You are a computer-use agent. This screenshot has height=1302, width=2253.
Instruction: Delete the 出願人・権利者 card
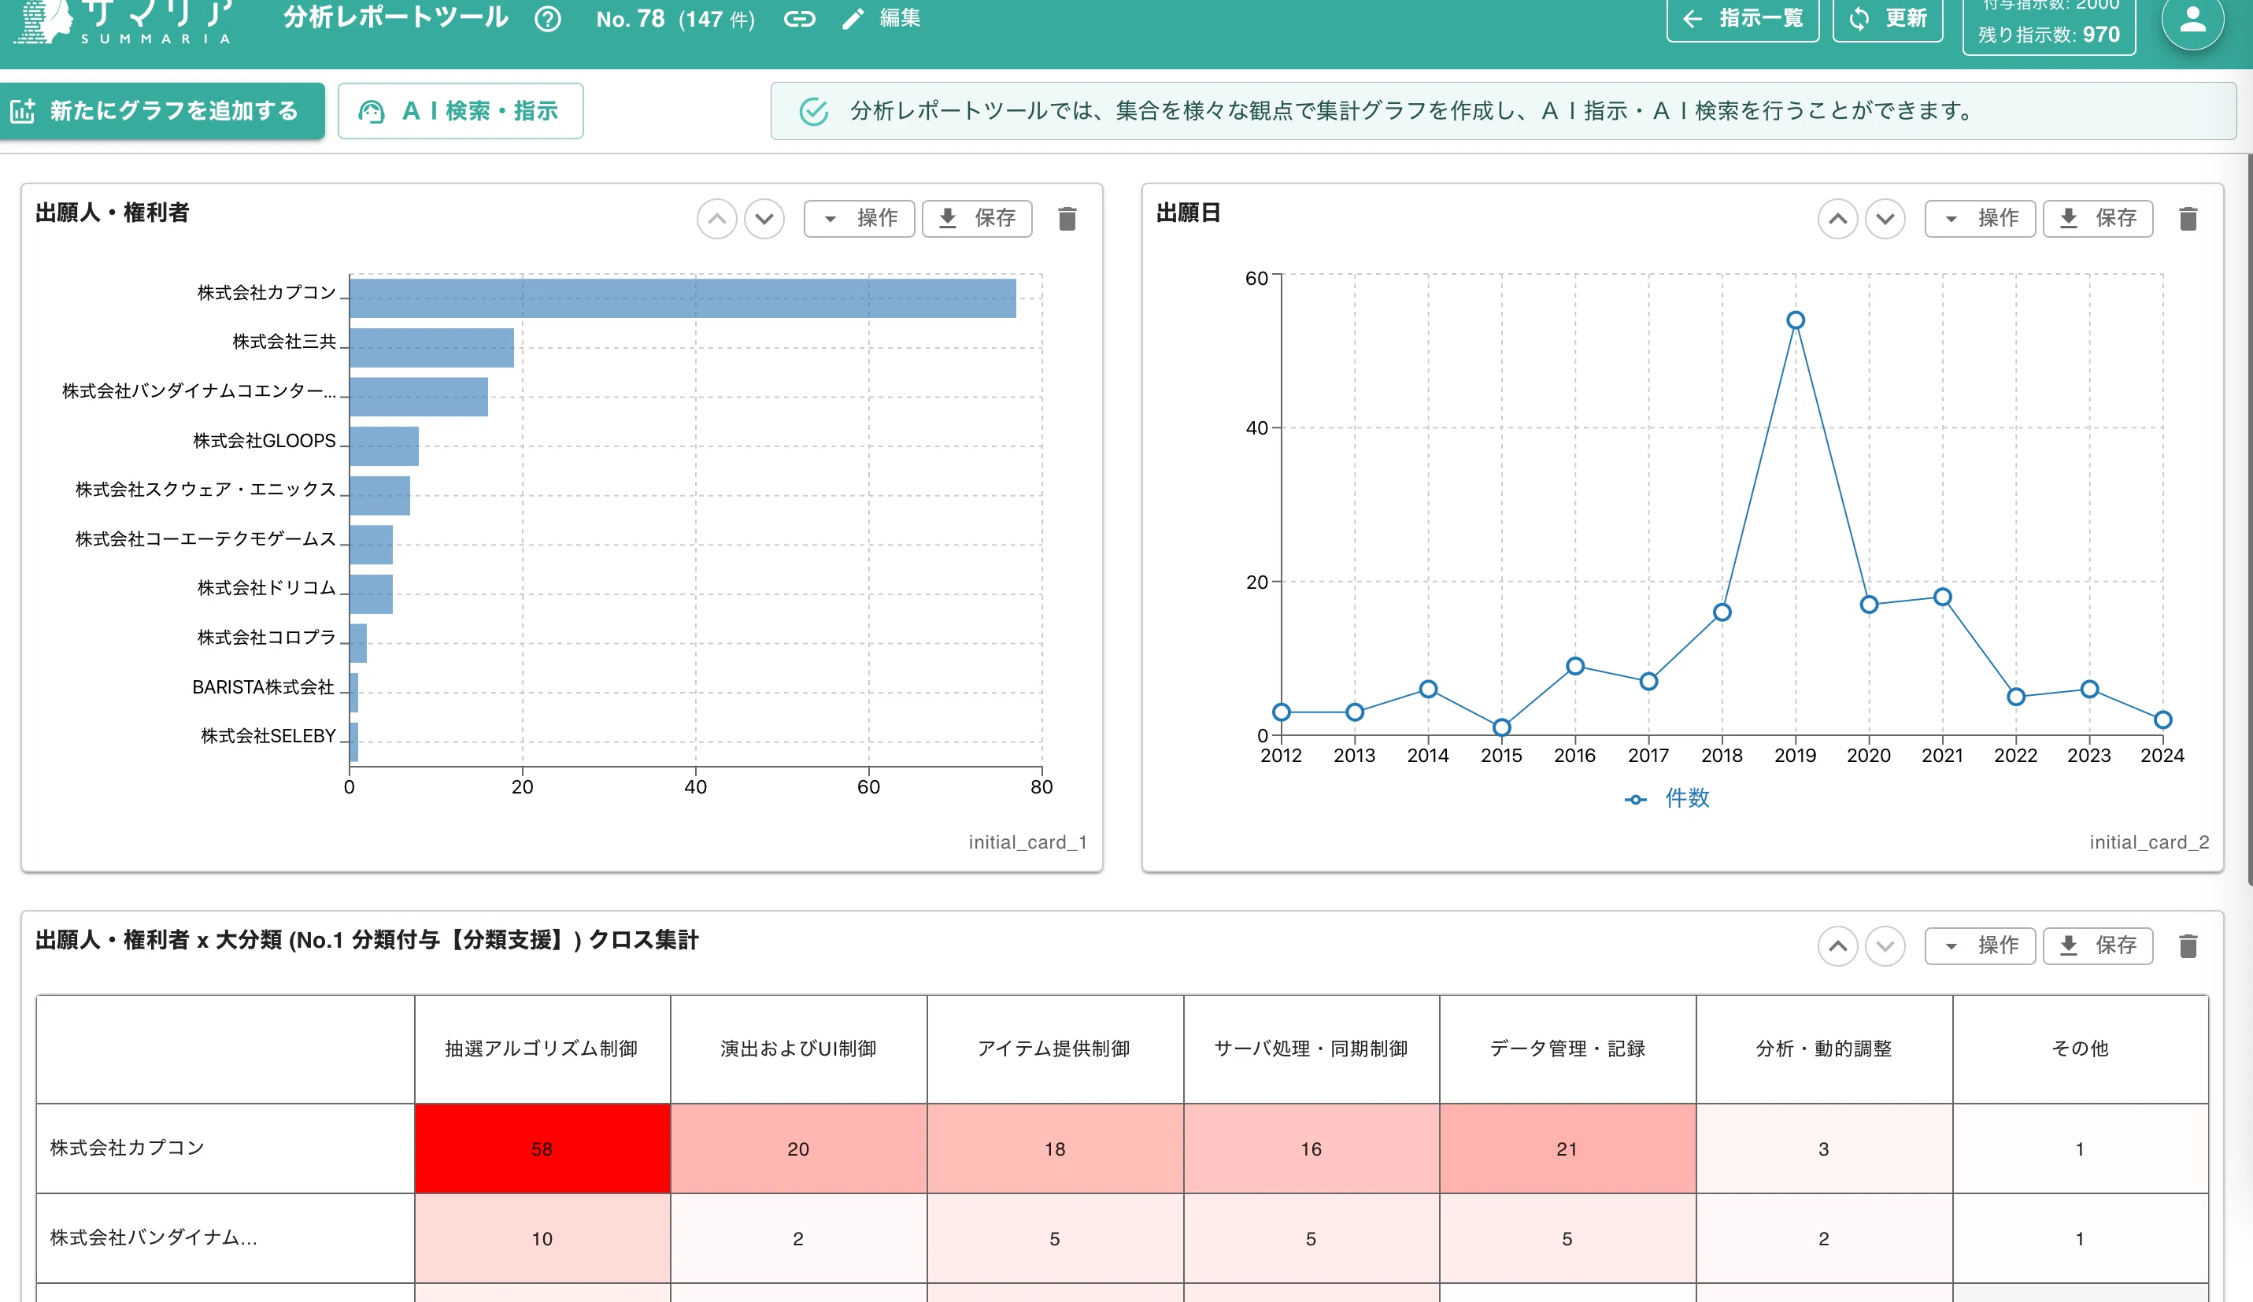tap(1067, 219)
